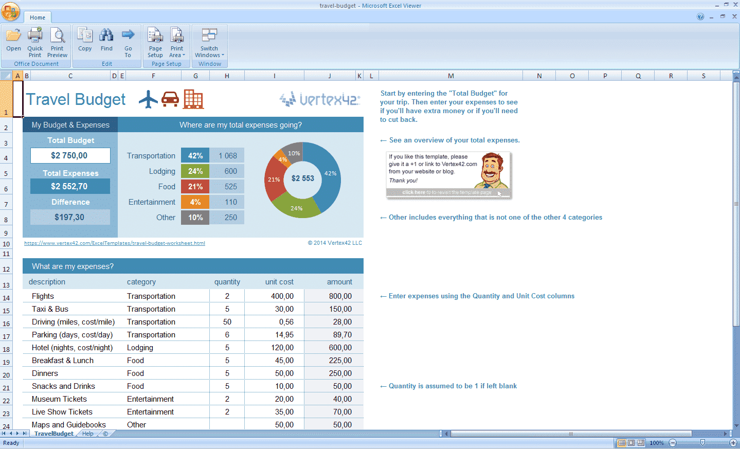Open the Switch Windows dropdown
The width and height of the screenshot is (740, 449).
click(209, 42)
